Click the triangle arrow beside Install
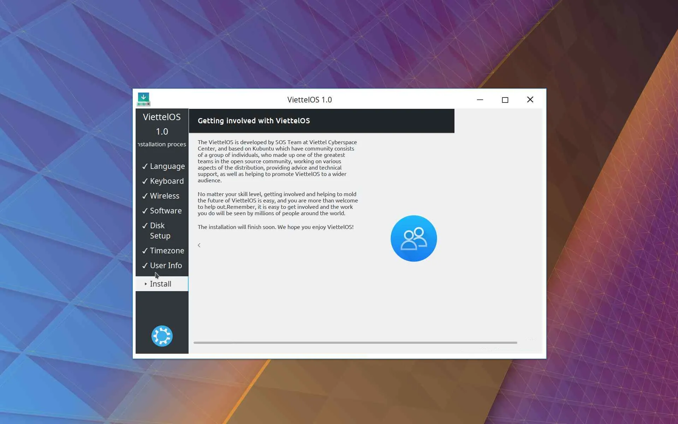The image size is (678, 424). click(x=145, y=284)
